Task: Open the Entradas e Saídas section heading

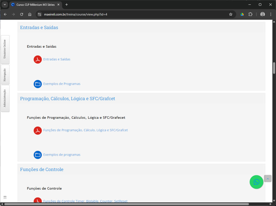Action: 39,28
